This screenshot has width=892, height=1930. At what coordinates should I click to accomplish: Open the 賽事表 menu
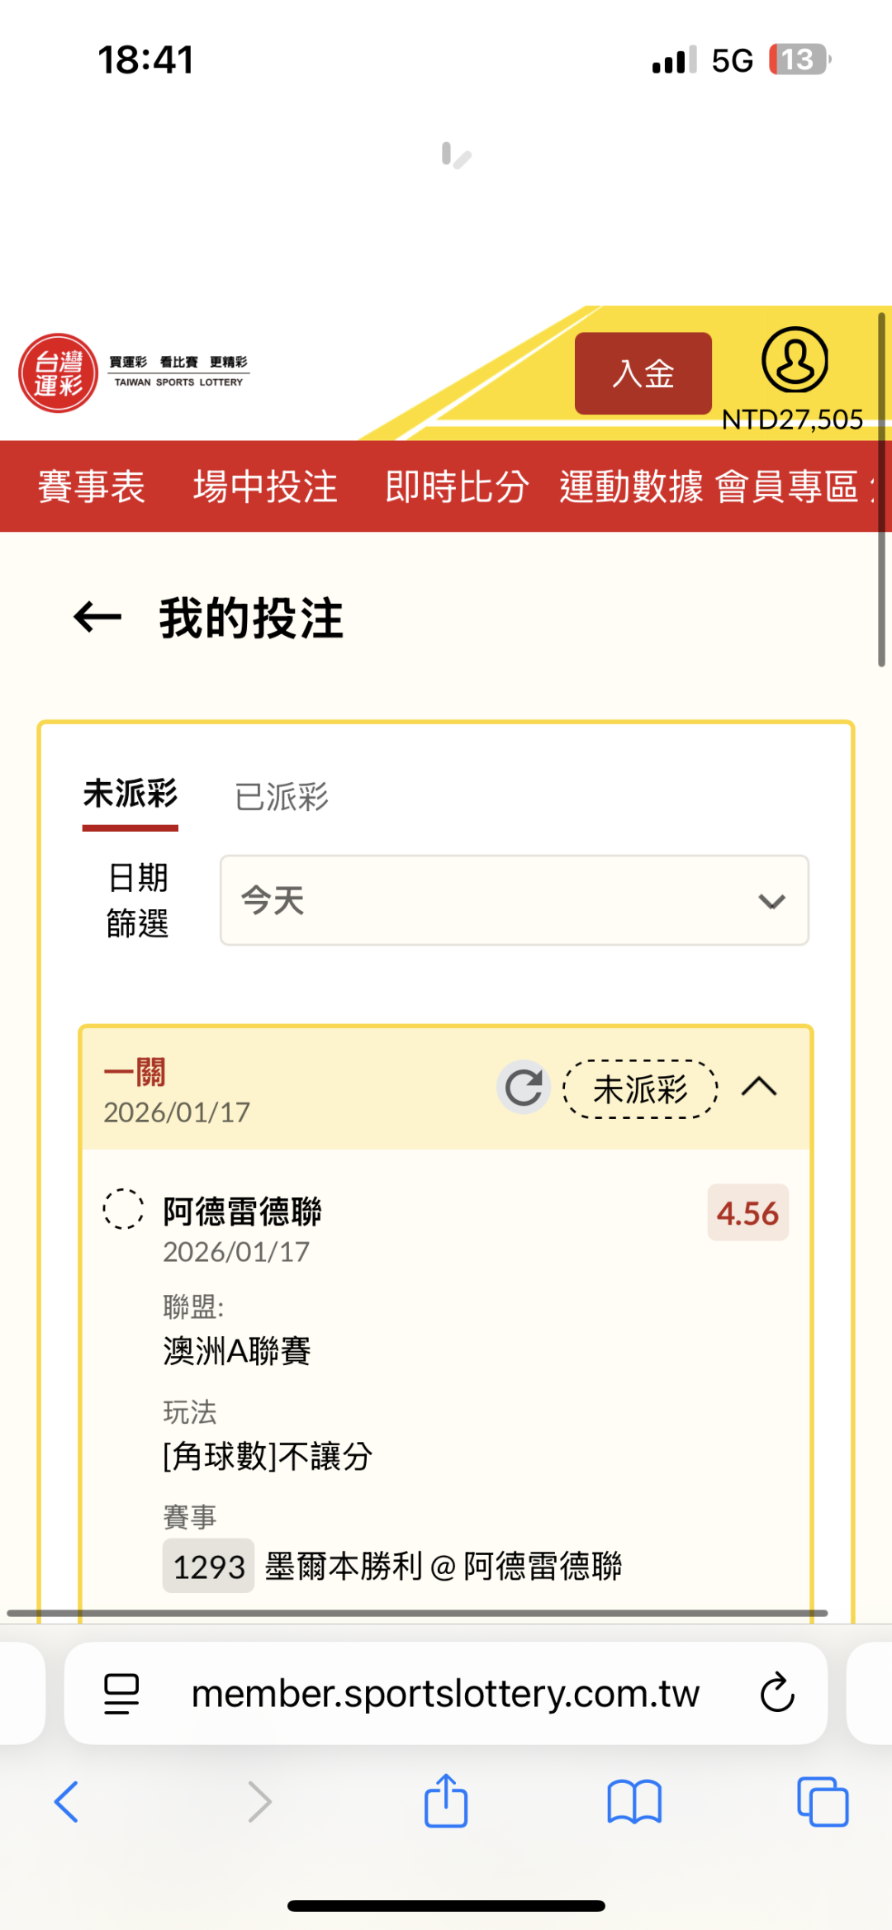[x=91, y=486]
